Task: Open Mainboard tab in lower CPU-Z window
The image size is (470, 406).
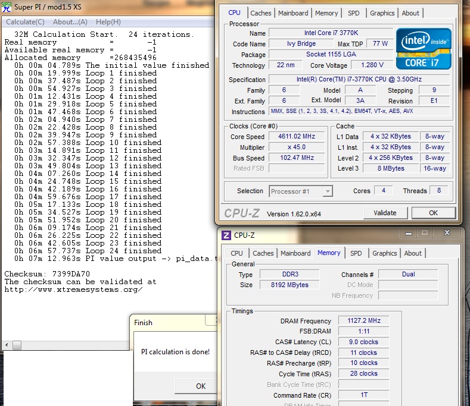Action: point(295,253)
